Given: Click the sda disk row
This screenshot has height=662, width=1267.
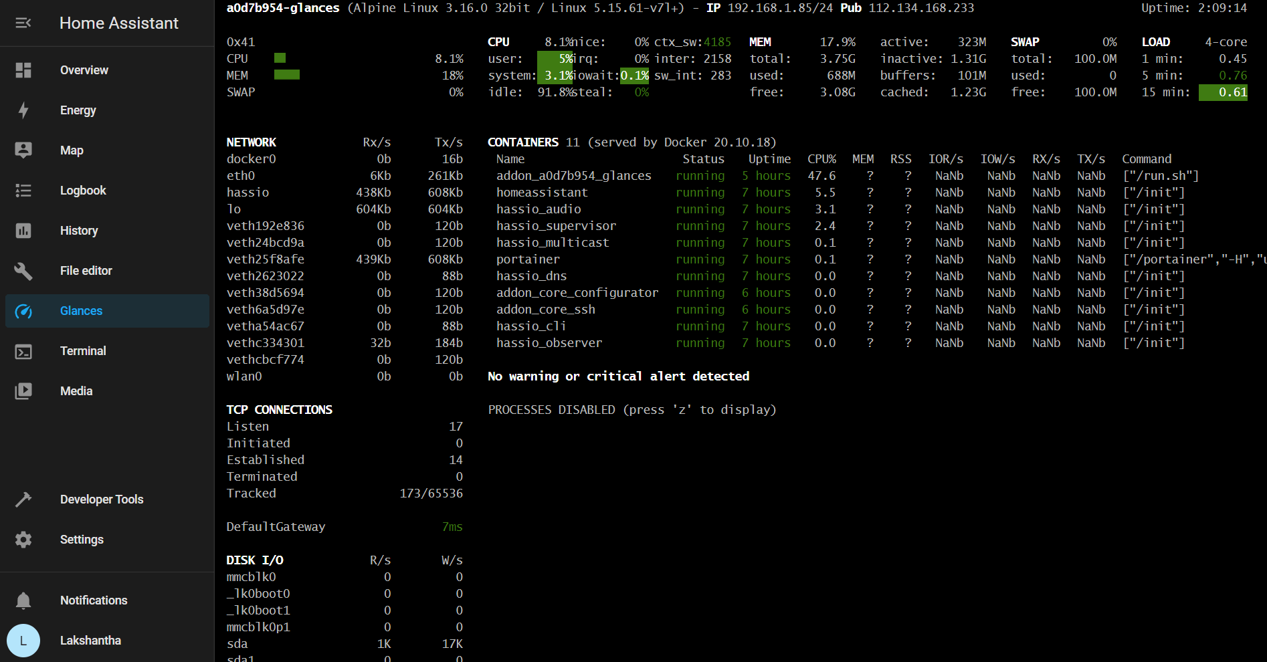Looking at the screenshot, I should pos(345,644).
